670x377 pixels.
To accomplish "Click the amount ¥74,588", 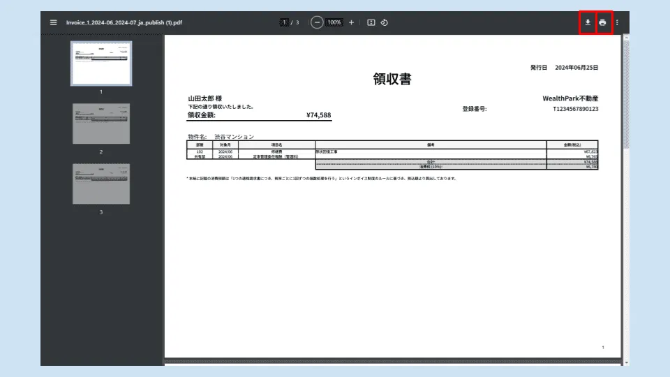I will (x=319, y=115).
